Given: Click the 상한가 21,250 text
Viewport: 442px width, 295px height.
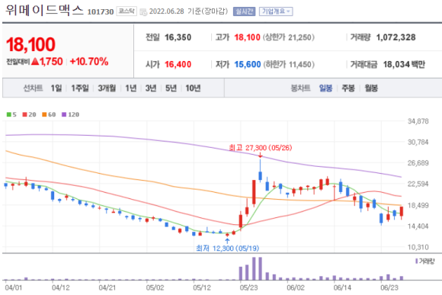Looking at the screenshot, I should 288,37.
